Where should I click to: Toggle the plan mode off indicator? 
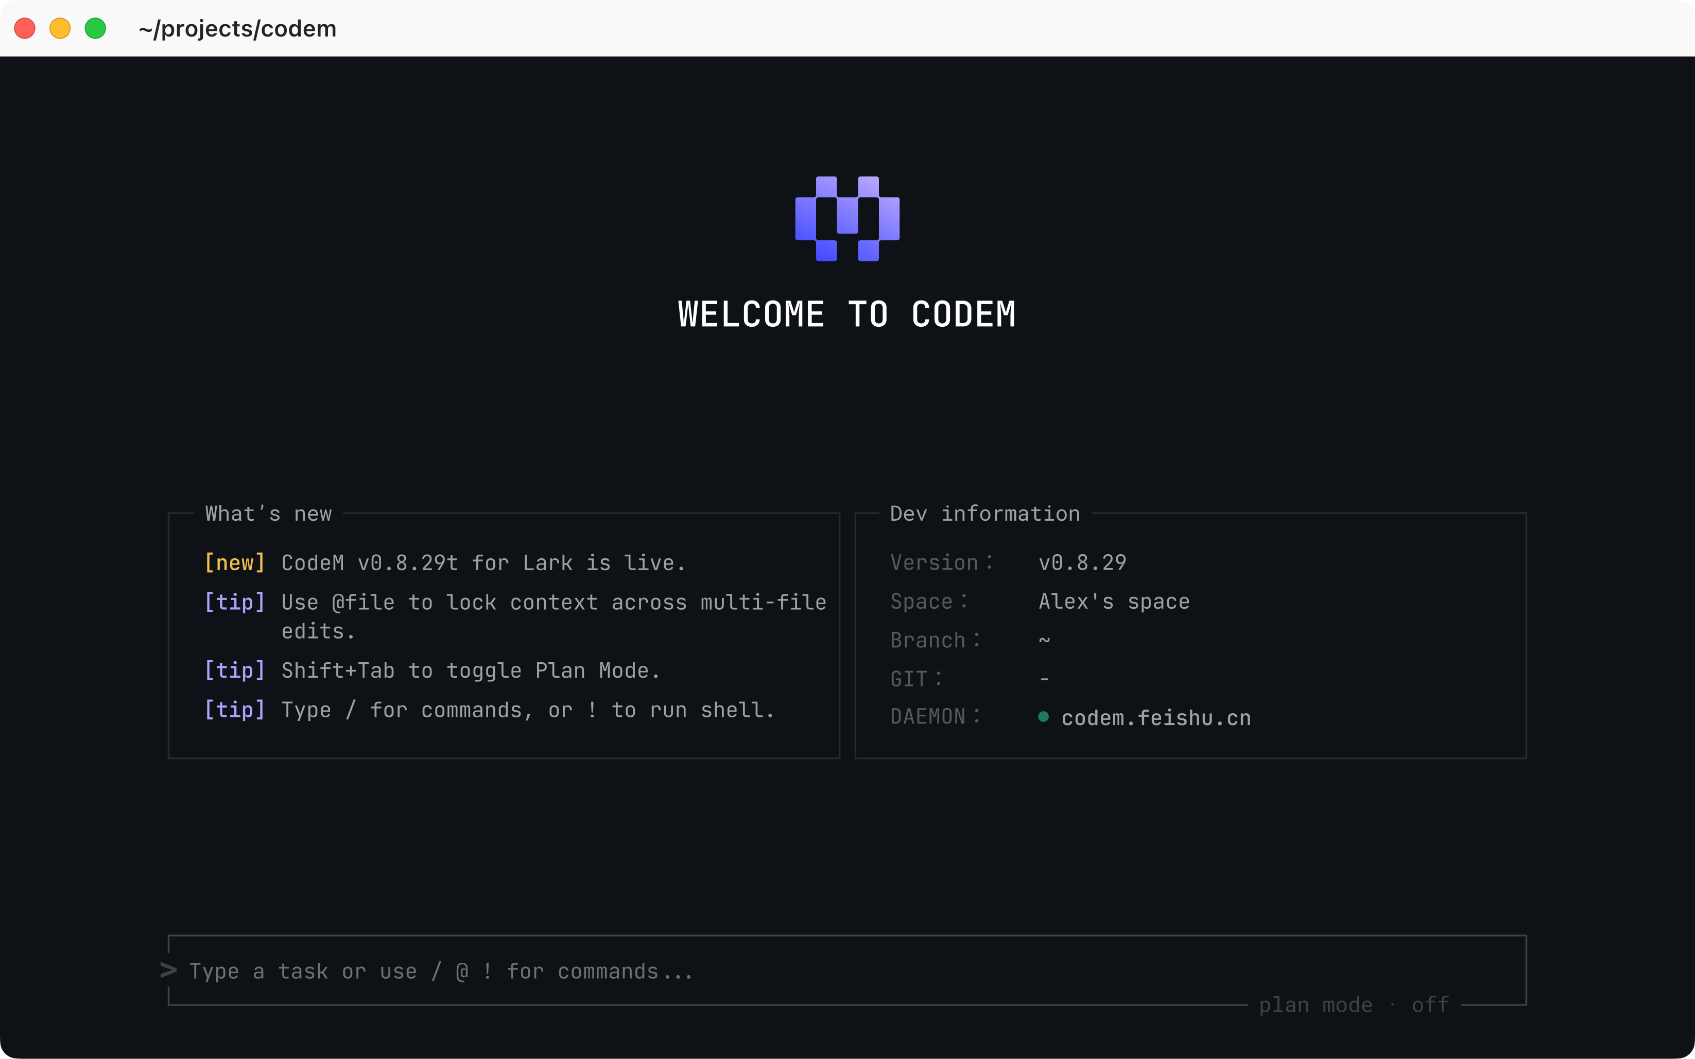pyautogui.click(x=1354, y=1005)
